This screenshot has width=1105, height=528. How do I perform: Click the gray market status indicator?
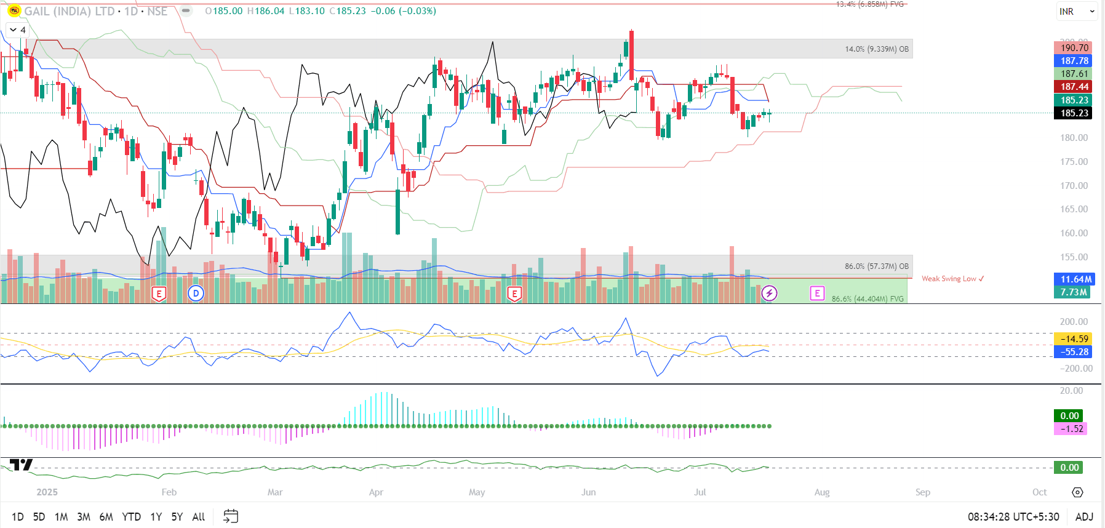tap(185, 10)
